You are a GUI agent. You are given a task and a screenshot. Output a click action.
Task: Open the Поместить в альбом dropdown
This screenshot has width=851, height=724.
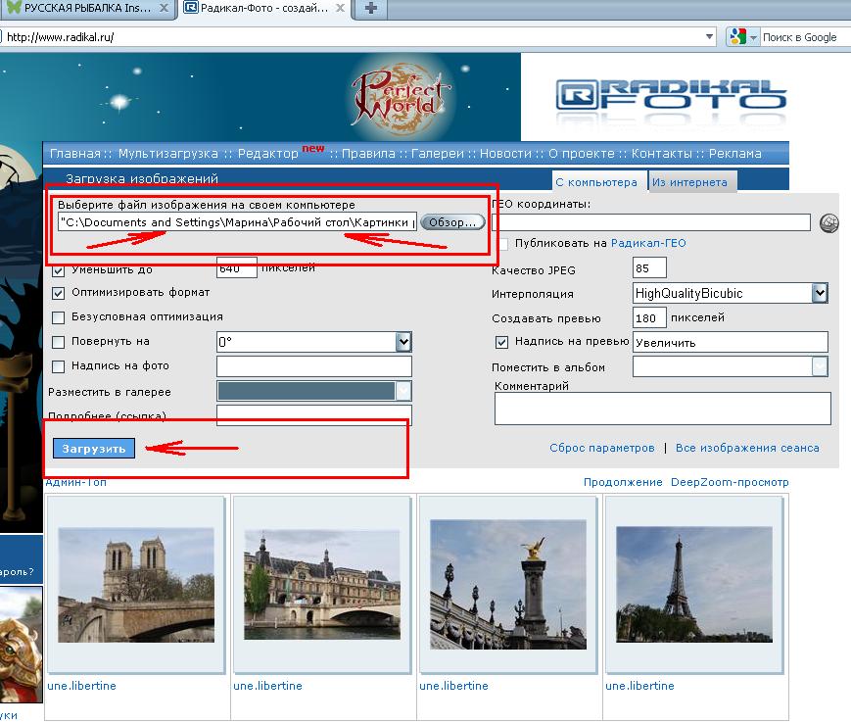click(820, 366)
